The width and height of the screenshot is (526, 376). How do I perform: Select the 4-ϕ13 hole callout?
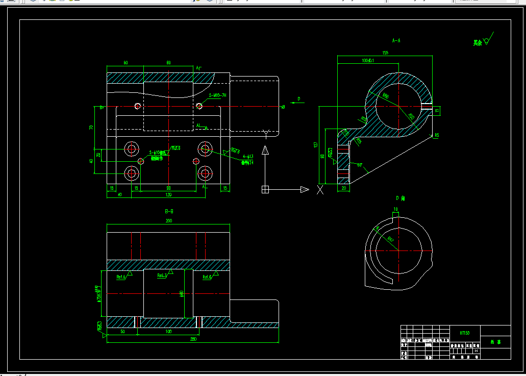point(248,157)
